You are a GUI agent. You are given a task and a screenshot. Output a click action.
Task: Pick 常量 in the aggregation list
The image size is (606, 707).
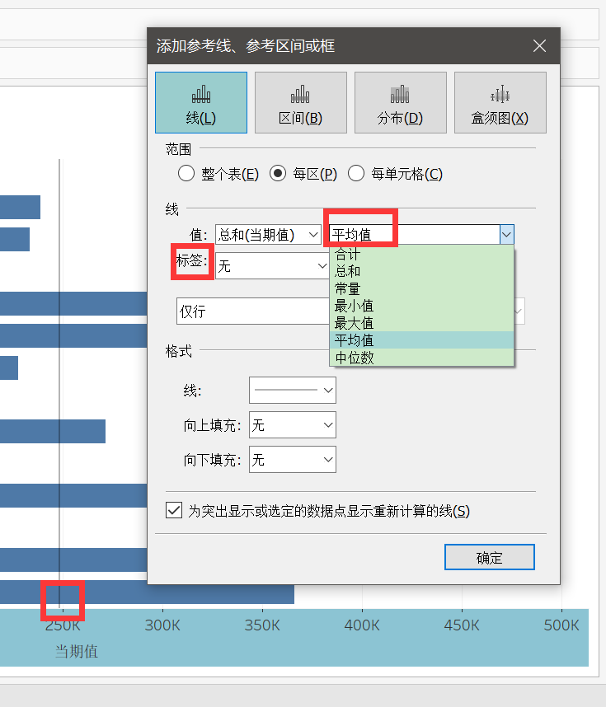421,288
